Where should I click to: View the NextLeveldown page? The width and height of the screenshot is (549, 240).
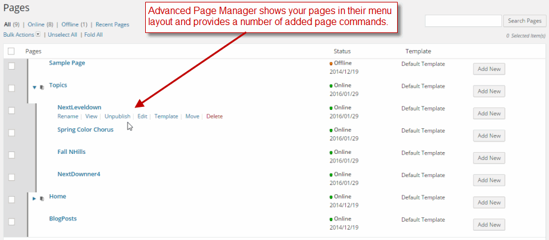point(91,116)
